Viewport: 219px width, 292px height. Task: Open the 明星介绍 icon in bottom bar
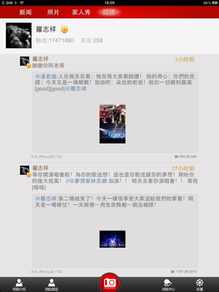[19, 285]
